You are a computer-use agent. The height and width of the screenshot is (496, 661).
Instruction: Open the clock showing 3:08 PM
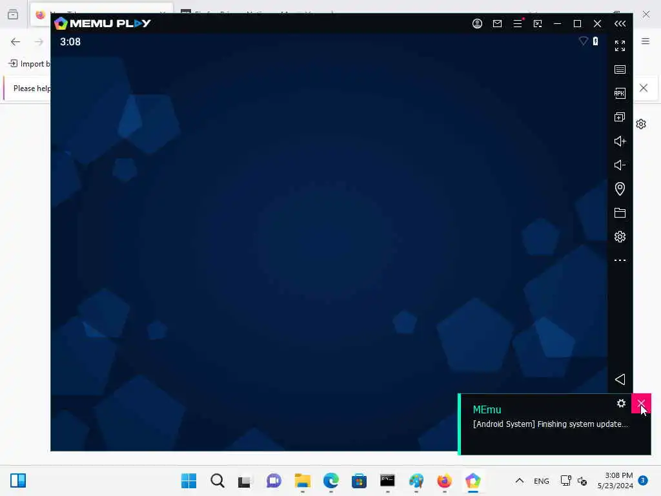(x=615, y=480)
